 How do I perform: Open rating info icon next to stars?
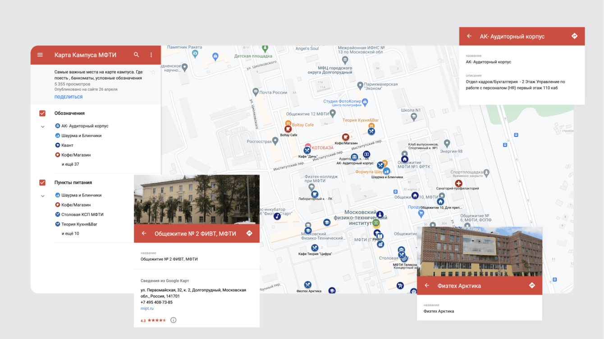[173, 320]
